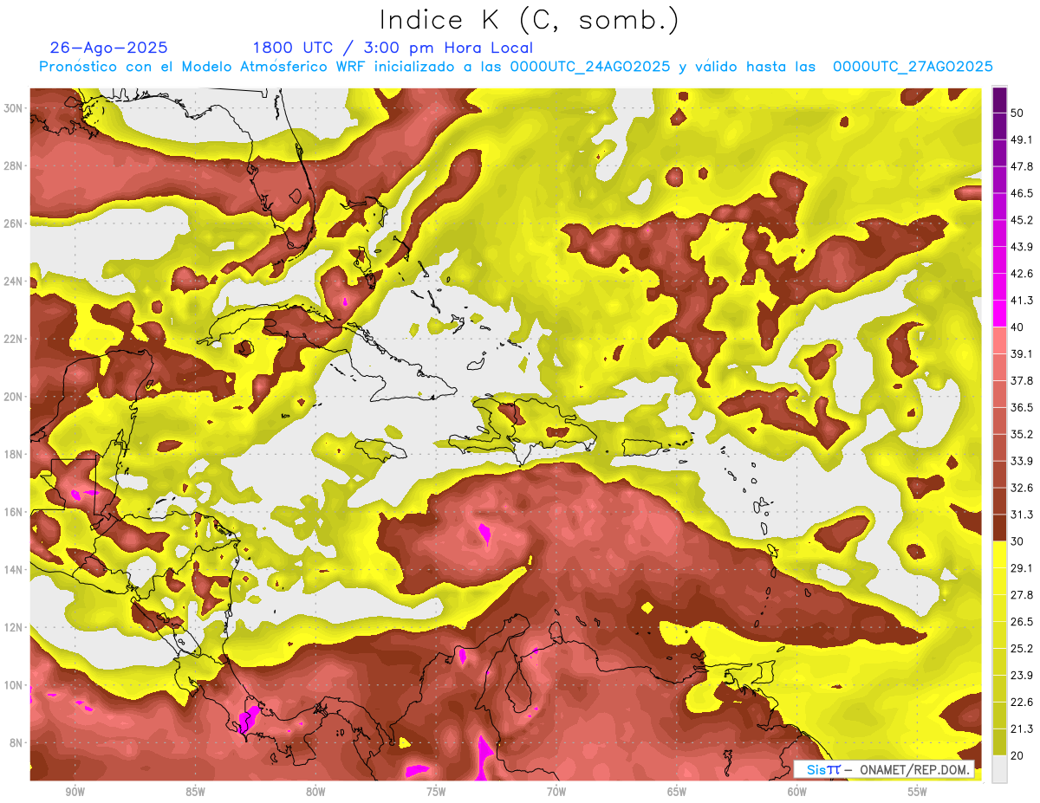Click the dark purple swatch above 50
This screenshot has width=1040, height=803.
[x=1000, y=100]
